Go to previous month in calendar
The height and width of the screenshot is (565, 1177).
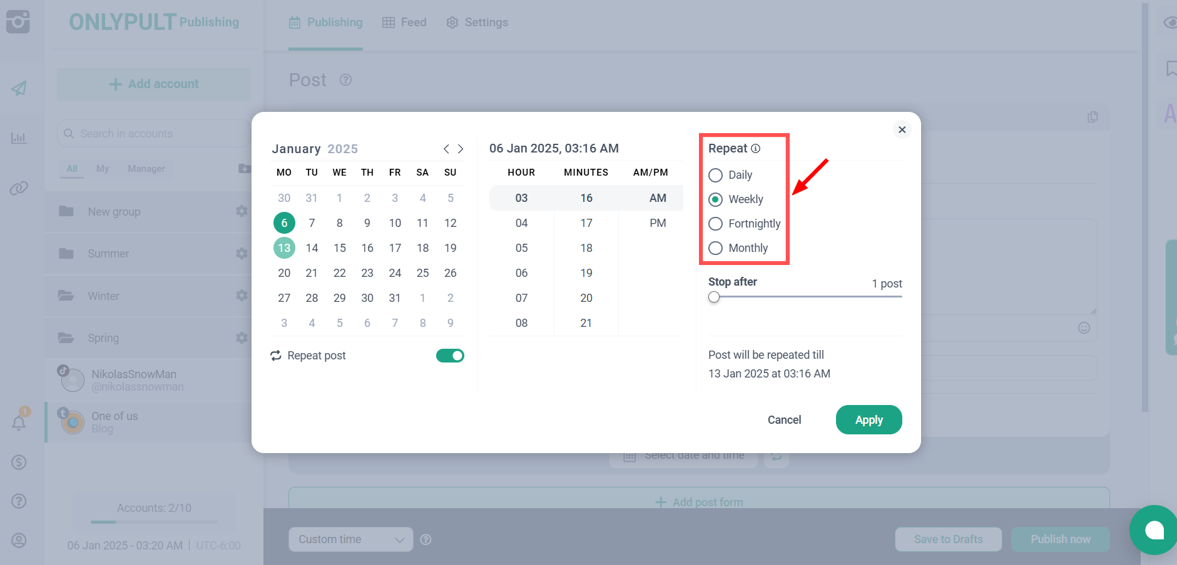(446, 149)
